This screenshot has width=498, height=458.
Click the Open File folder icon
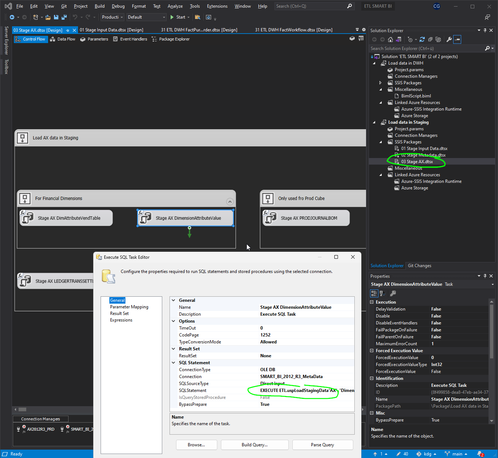tap(48, 17)
